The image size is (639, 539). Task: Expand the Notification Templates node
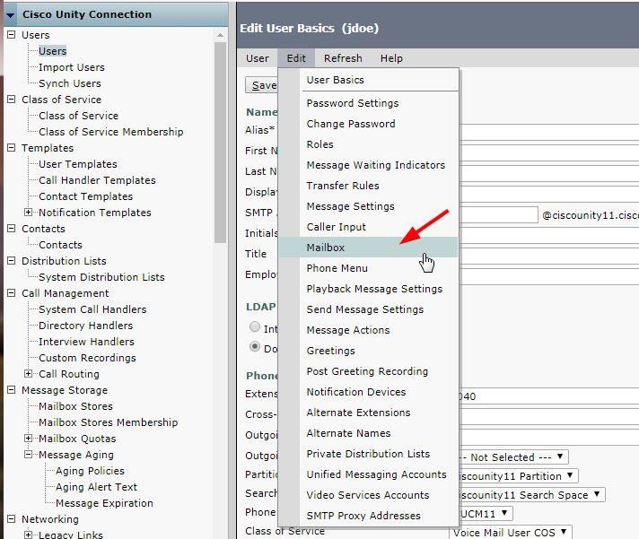(28, 212)
